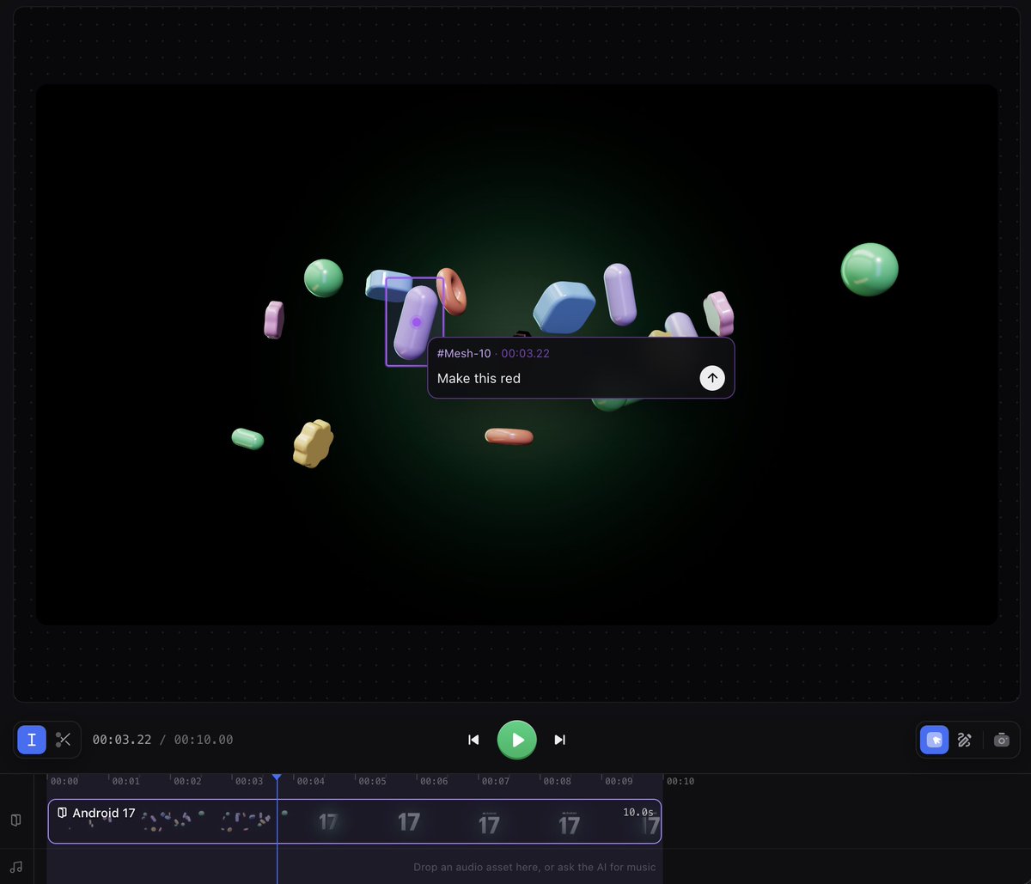Click the playhead handle on the ruler

click(x=277, y=777)
